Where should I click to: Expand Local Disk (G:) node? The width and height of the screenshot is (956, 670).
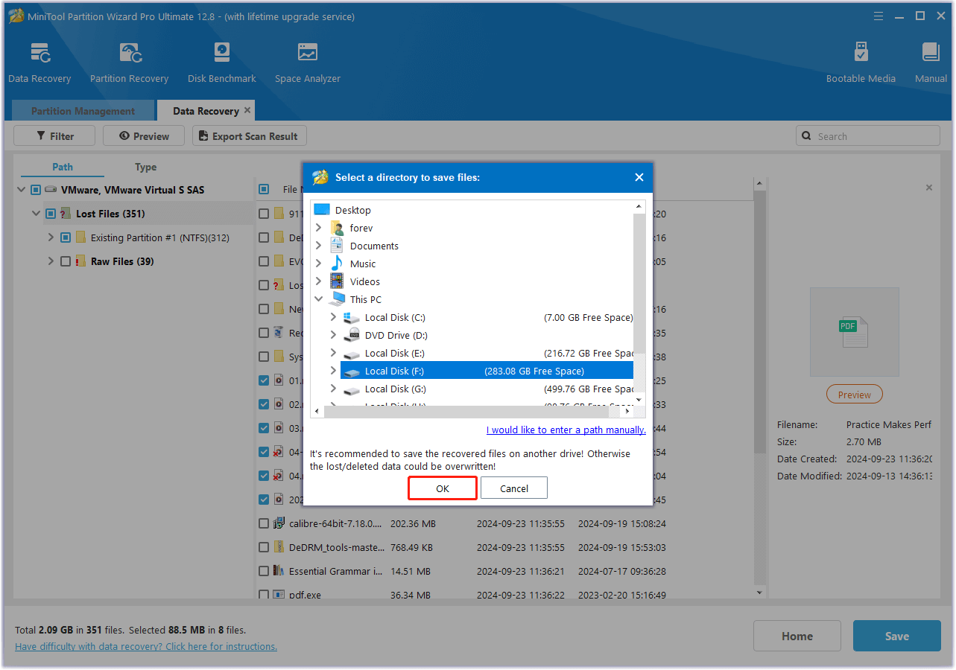[x=333, y=389]
